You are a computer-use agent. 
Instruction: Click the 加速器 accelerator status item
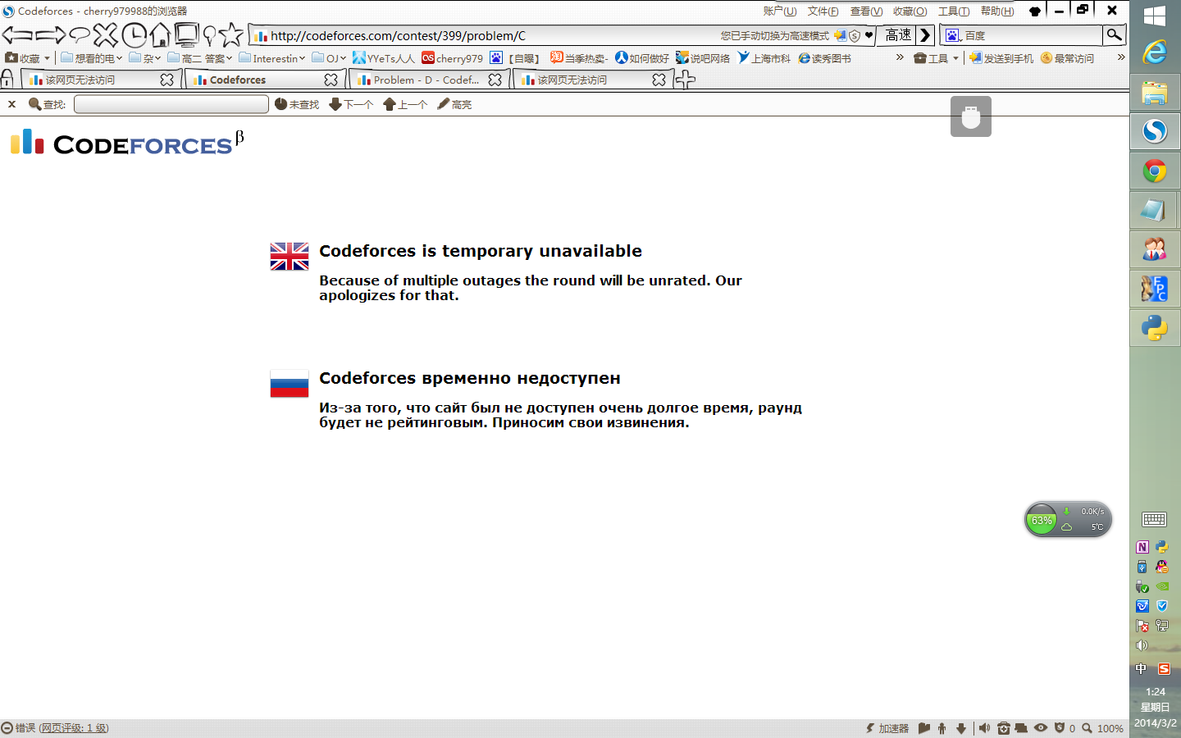click(887, 728)
